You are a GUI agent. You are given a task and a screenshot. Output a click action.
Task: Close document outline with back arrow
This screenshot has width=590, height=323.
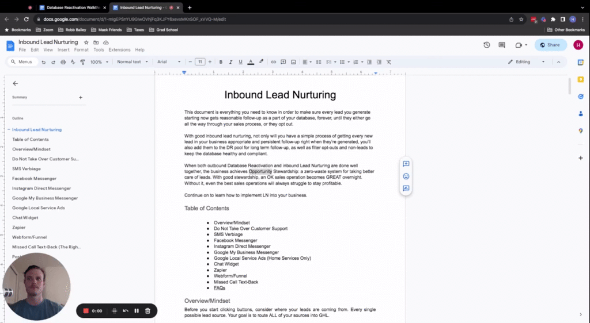pos(15,84)
